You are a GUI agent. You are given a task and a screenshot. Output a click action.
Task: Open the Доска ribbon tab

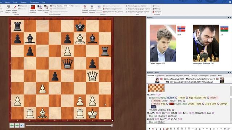(7, 2)
